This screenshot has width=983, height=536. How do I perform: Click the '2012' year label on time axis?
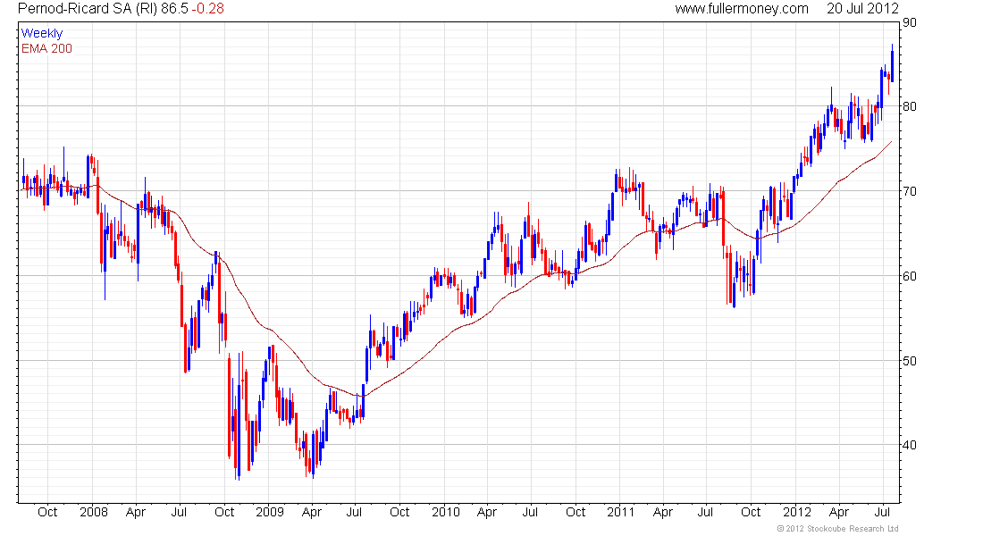click(x=797, y=512)
